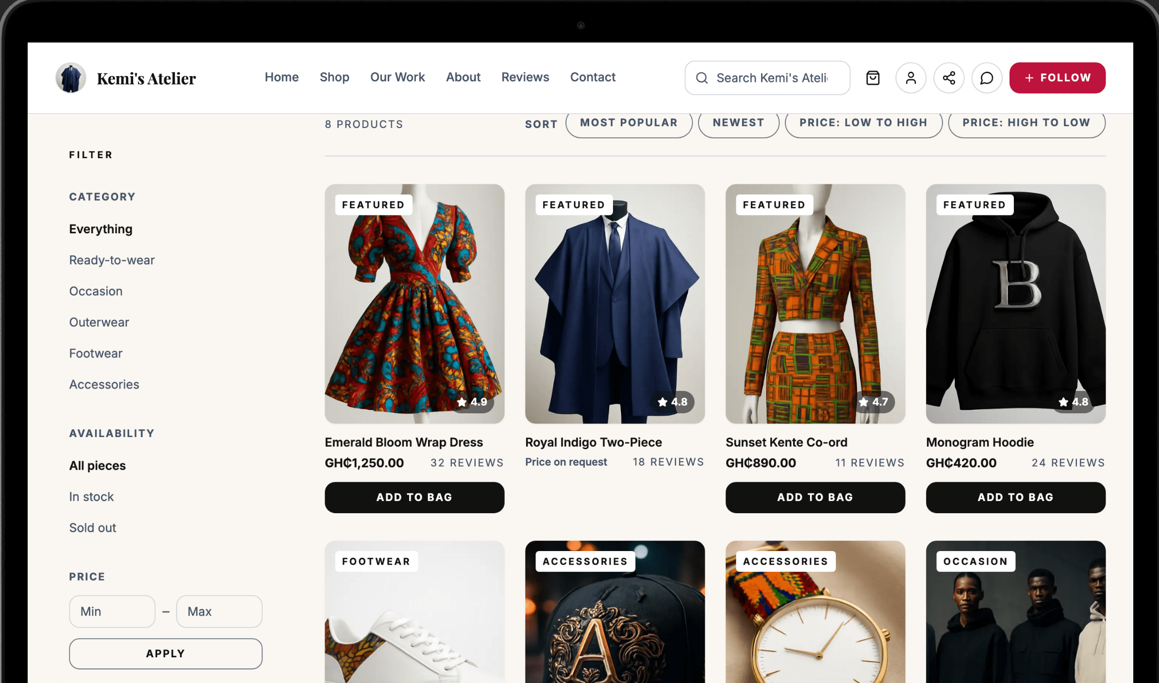Go to the Home nav item
This screenshot has height=683, width=1159.
point(281,77)
